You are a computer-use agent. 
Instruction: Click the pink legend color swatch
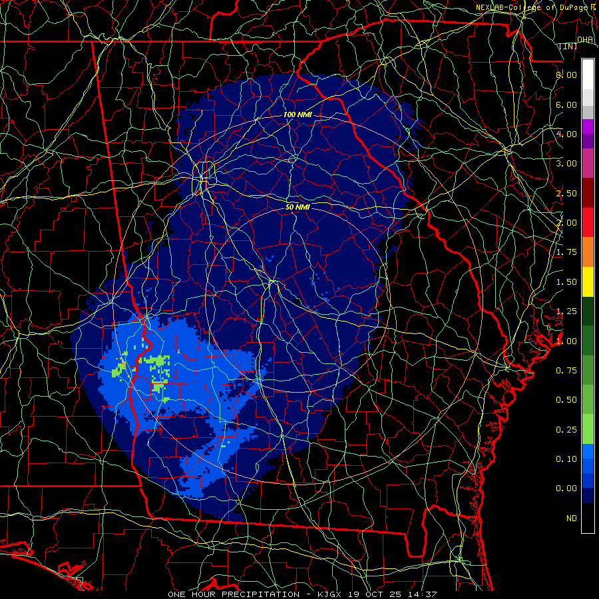tap(588, 164)
